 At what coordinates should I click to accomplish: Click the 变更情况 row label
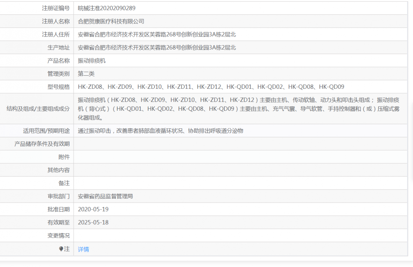click(59, 235)
